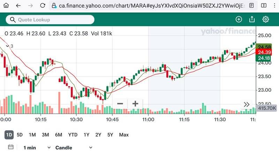Viewport: 279px width, 152px height.
Task: Zoom out the chart with minus button
Action: (120, 104)
